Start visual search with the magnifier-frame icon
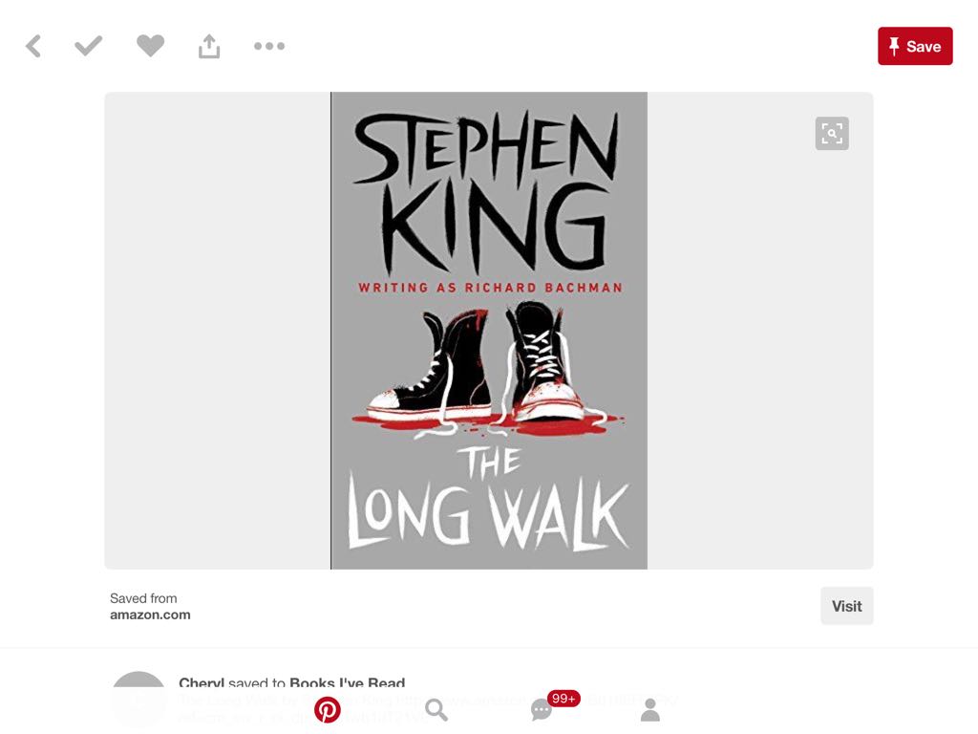 (x=832, y=133)
